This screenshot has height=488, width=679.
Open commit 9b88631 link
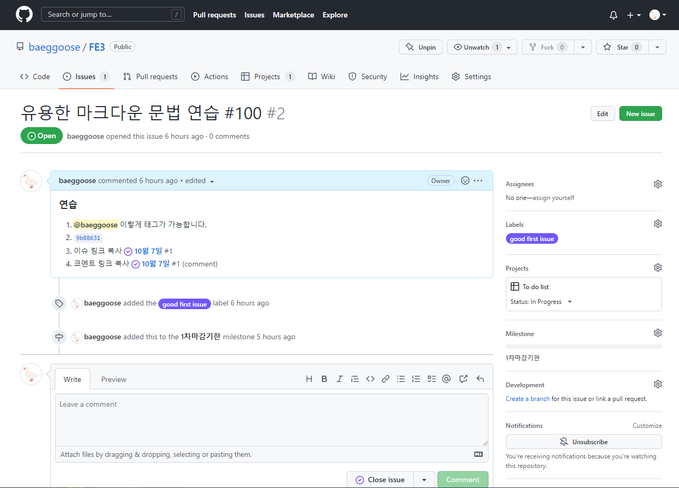point(88,238)
